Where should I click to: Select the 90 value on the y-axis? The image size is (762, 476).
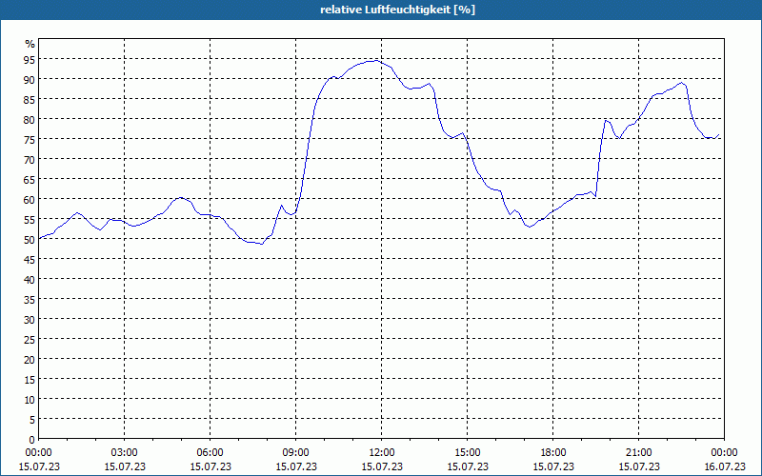coord(30,79)
